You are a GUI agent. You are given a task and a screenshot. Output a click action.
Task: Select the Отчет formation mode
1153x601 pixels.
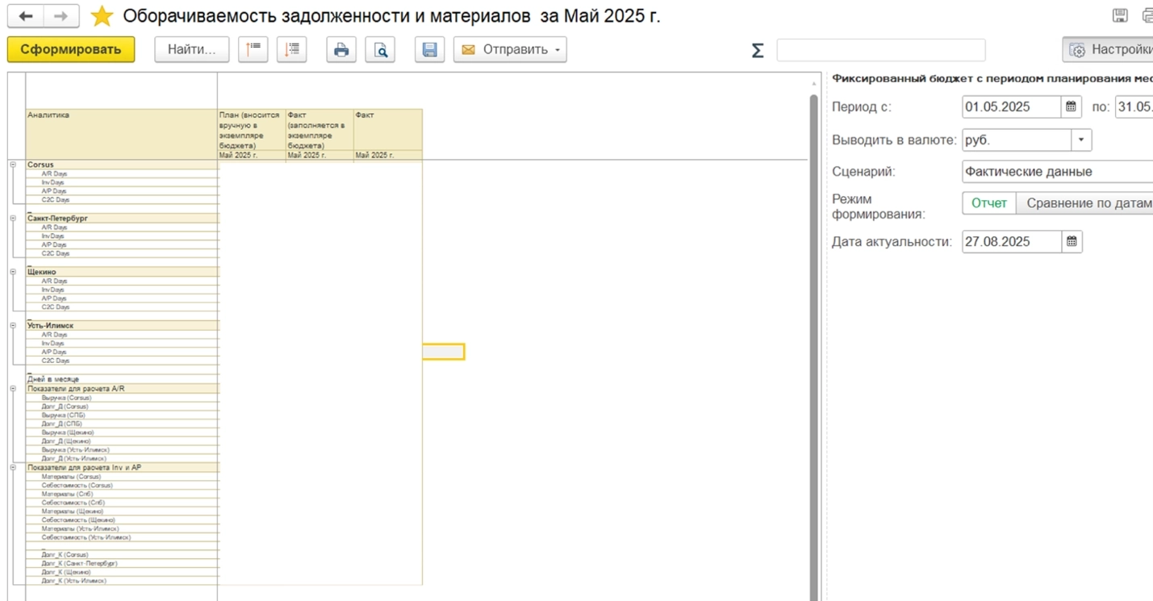[x=988, y=203]
